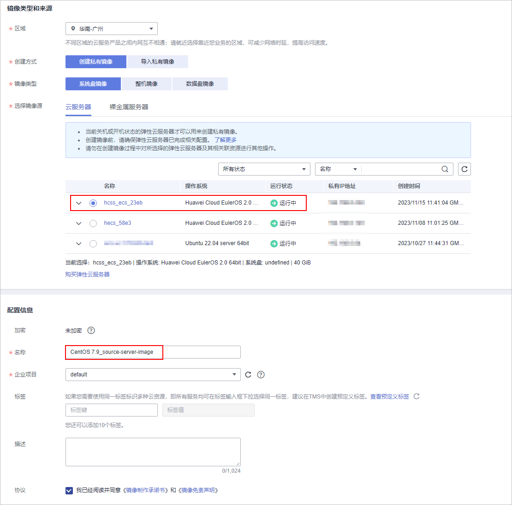Select the Ubuntu 22.04 server radio button
Screen dimensions: 512x505
click(93, 244)
